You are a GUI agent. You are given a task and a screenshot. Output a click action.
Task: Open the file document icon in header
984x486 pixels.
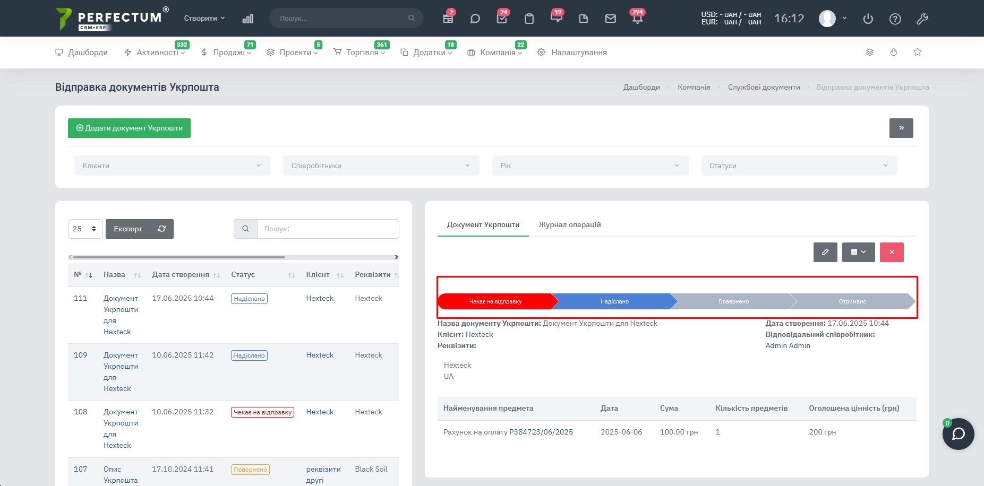coord(584,19)
